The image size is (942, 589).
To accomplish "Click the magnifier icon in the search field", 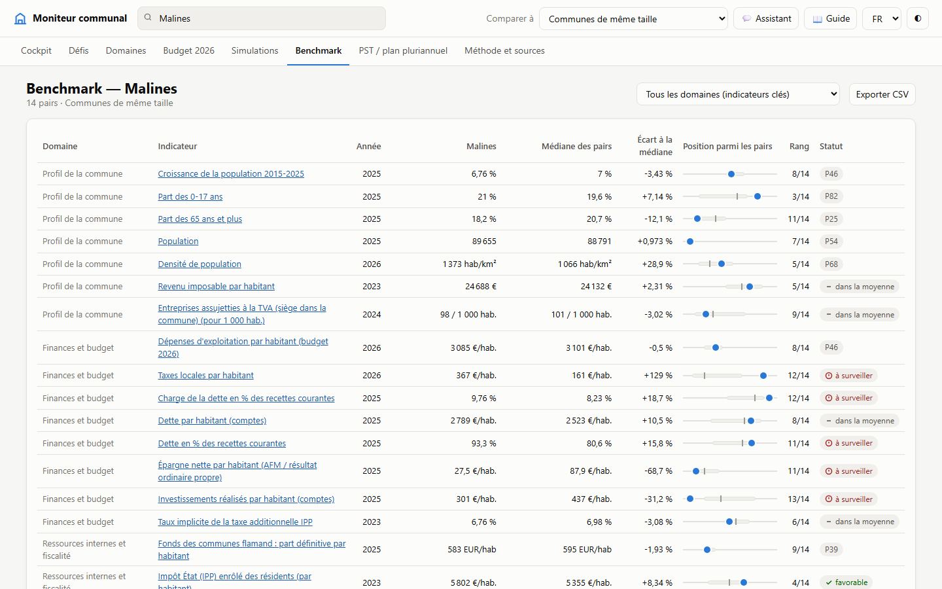I will pyautogui.click(x=148, y=18).
